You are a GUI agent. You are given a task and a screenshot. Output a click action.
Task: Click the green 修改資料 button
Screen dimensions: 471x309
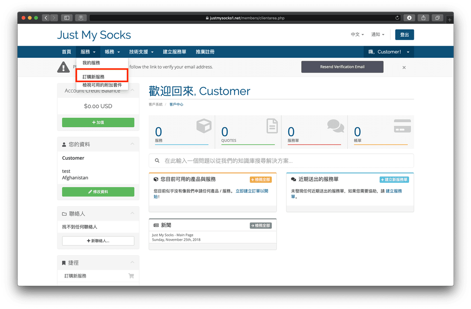coord(98,192)
